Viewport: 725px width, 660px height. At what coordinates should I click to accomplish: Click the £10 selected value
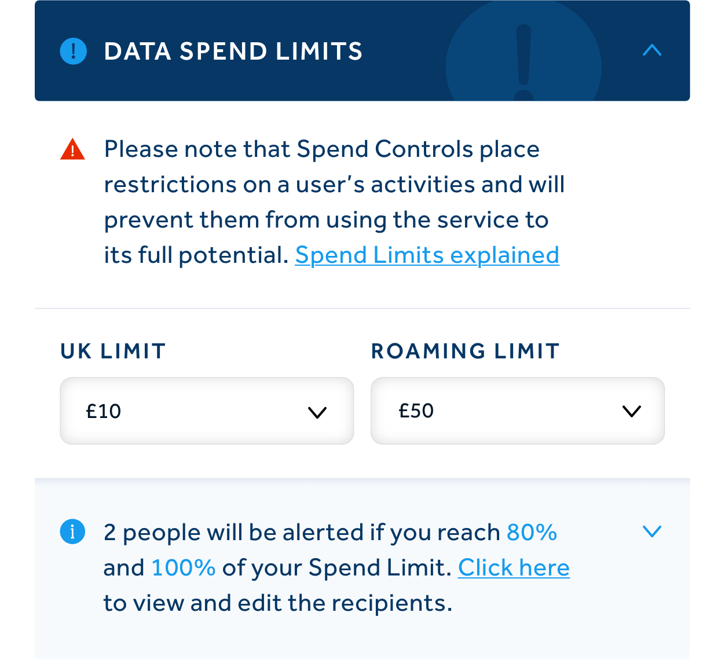point(104,412)
